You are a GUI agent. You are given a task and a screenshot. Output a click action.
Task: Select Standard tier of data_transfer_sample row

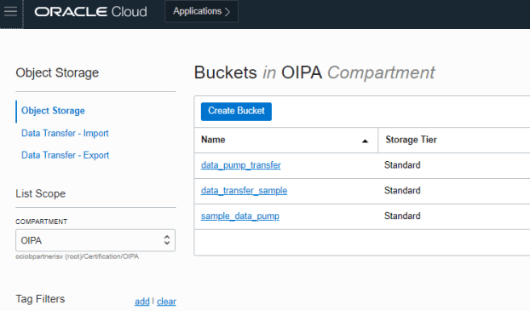(402, 191)
